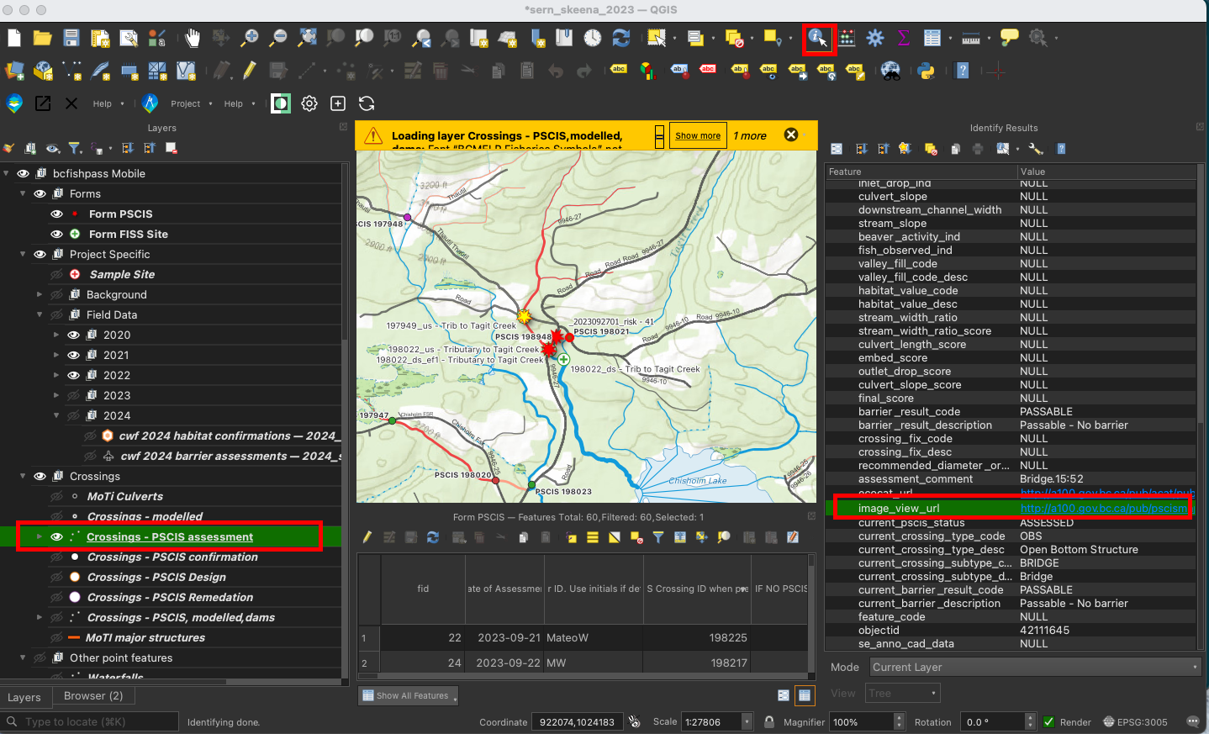
Task: Click the fid column header
Action: click(x=423, y=589)
